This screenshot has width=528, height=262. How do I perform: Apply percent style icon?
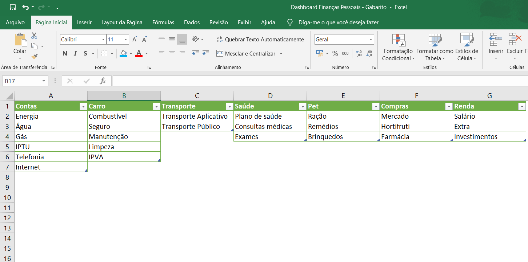pyautogui.click(x=335, y=54)
